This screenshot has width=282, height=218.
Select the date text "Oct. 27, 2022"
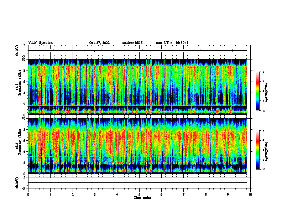(99, 43)
